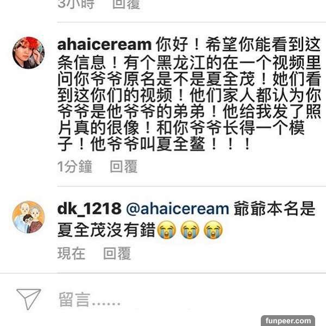Click the 現在 timestamp
Screen dimensions: 326x326
[71, 253]
